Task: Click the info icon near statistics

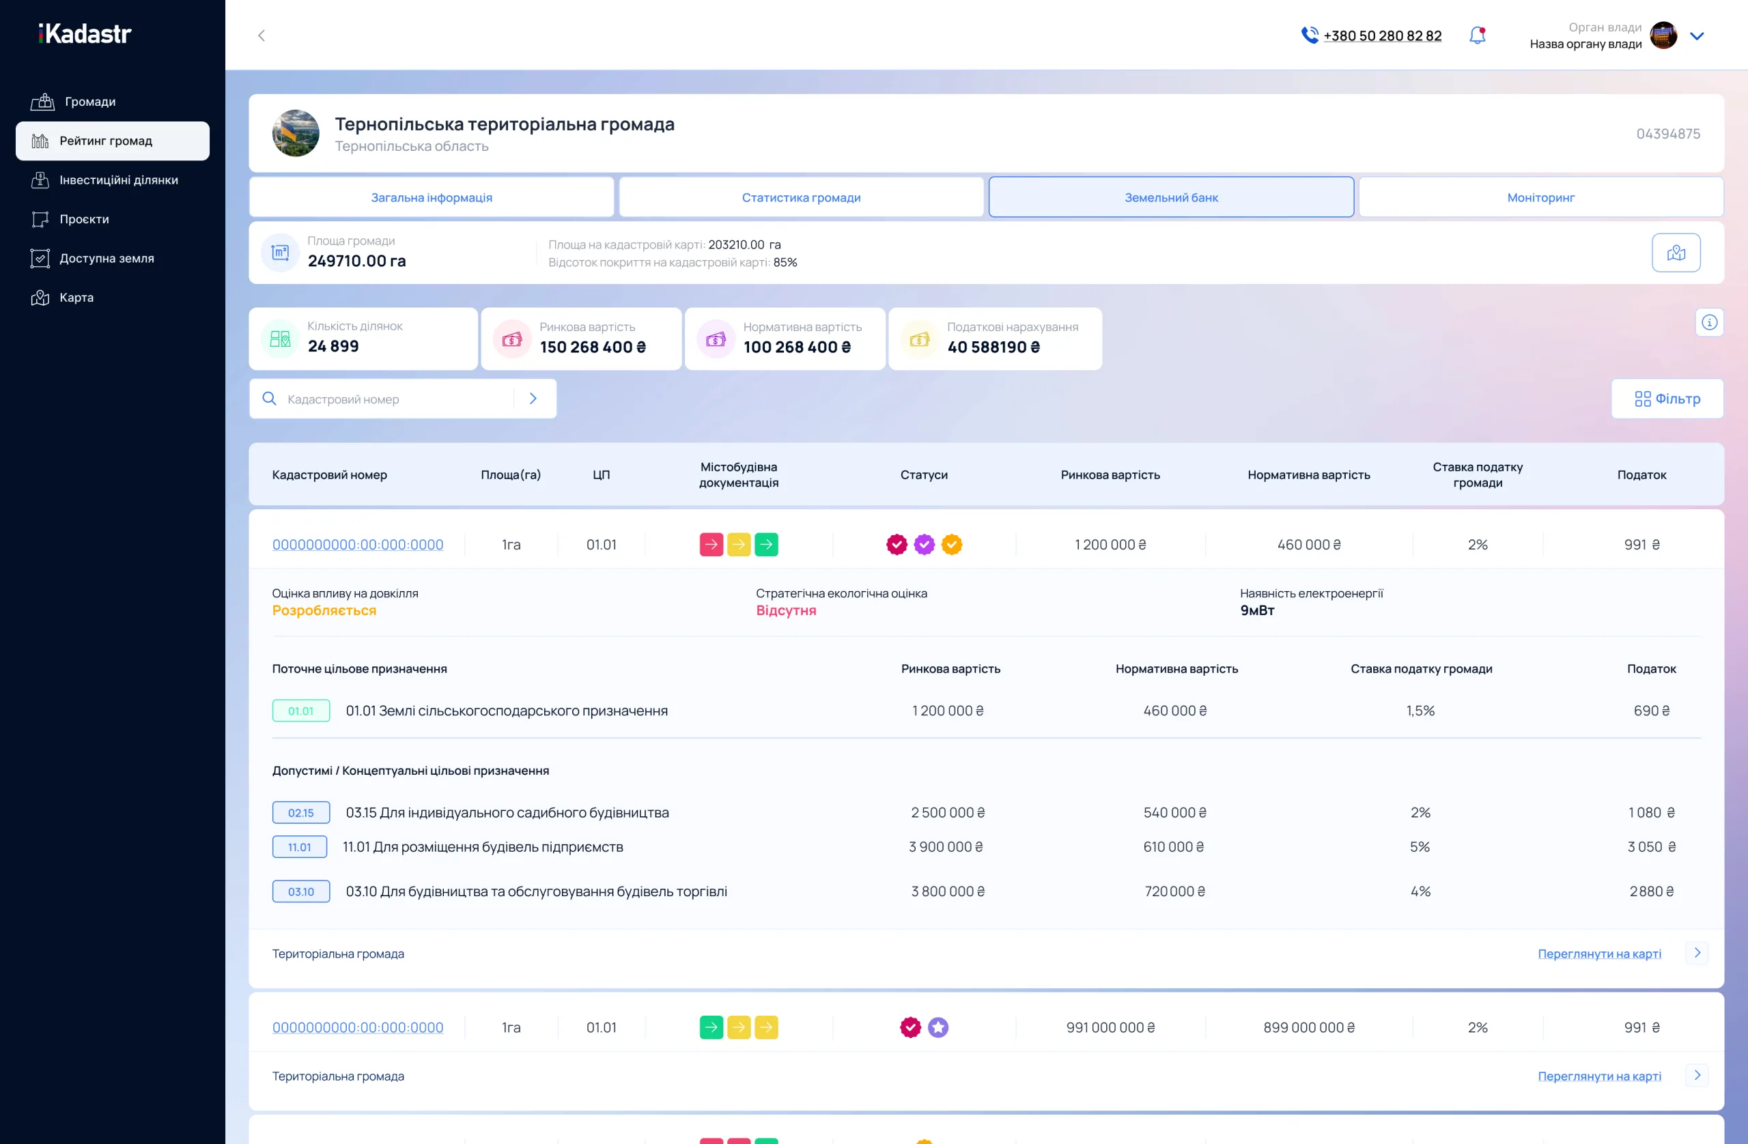Action: coord(1709,322)
